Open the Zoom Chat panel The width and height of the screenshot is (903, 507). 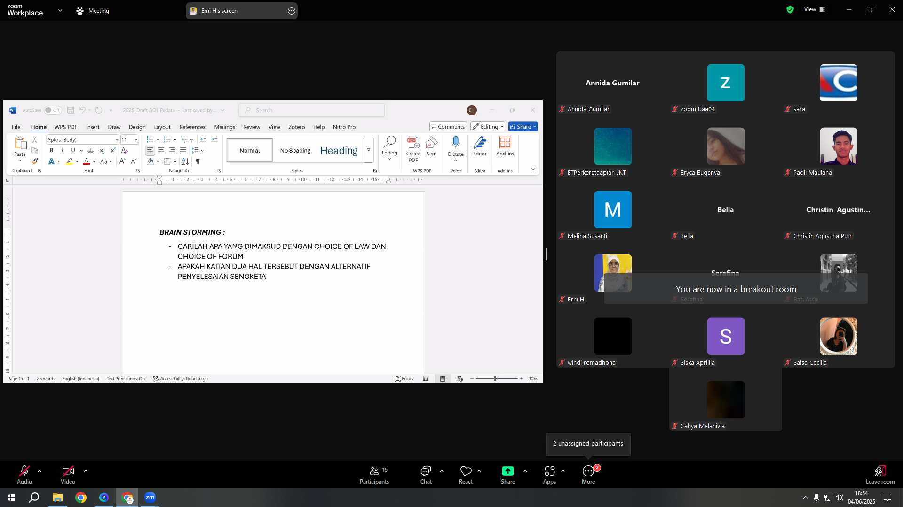tap(426, 475)
